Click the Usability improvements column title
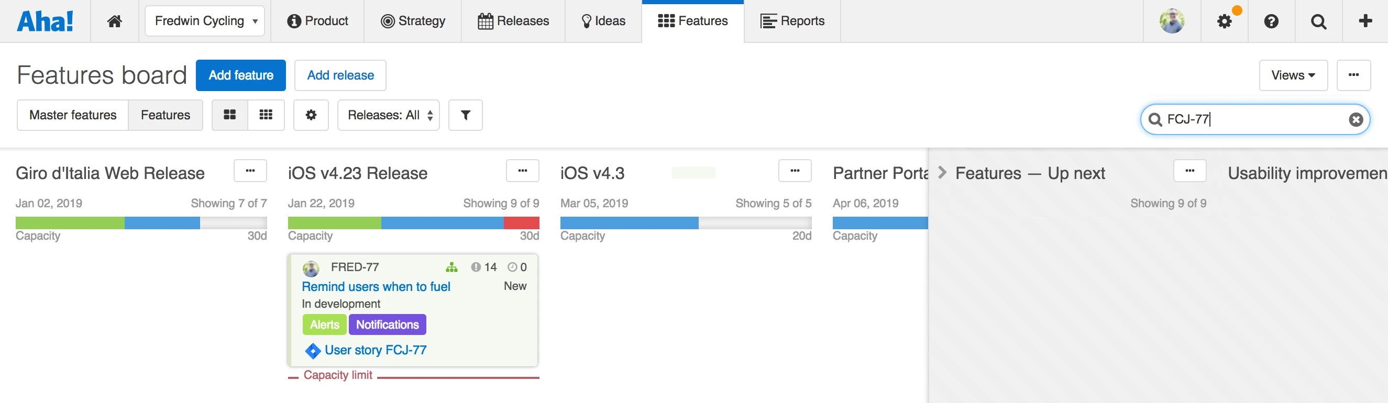 [x=1308, y=173]
